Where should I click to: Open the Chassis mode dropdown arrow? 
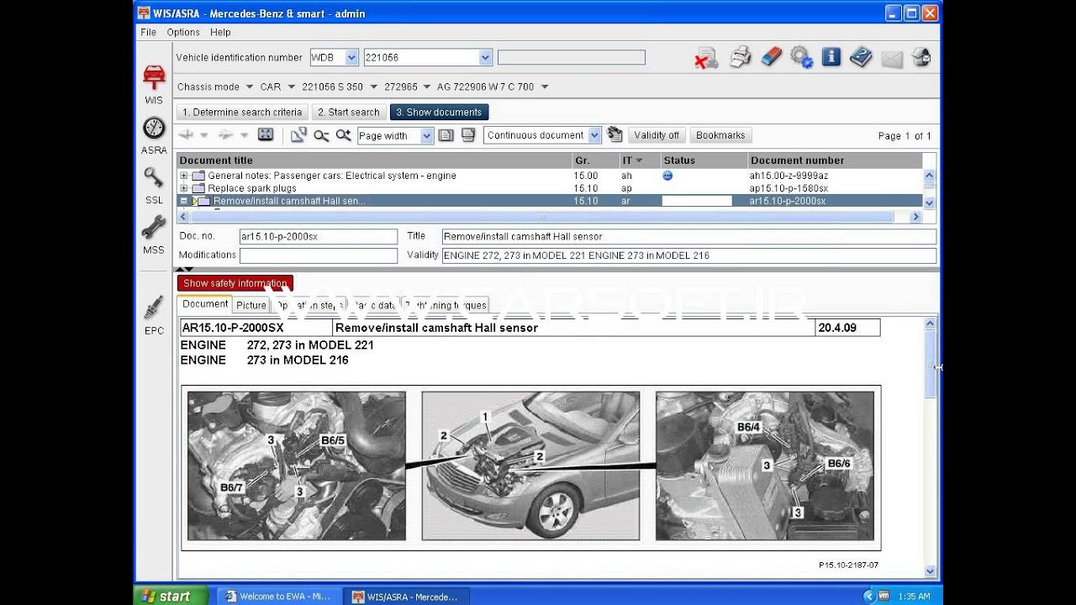[x=249, y=87]
